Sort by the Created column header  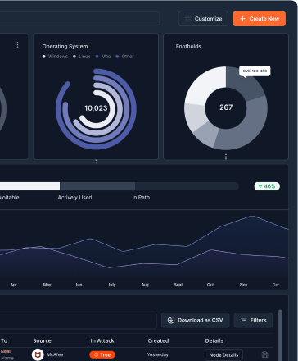coord(158,340)
